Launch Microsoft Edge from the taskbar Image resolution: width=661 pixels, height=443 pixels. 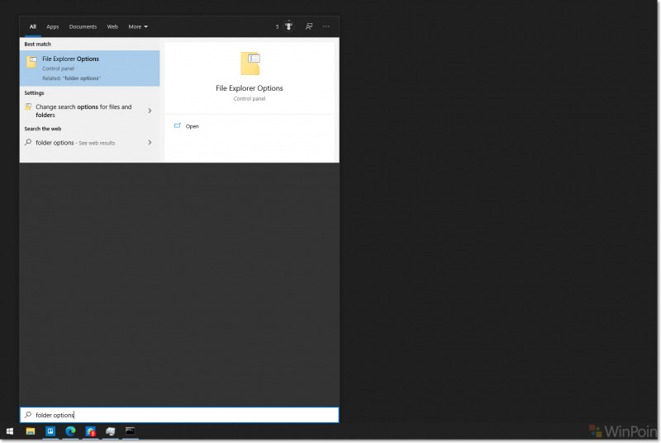(70, 431)
